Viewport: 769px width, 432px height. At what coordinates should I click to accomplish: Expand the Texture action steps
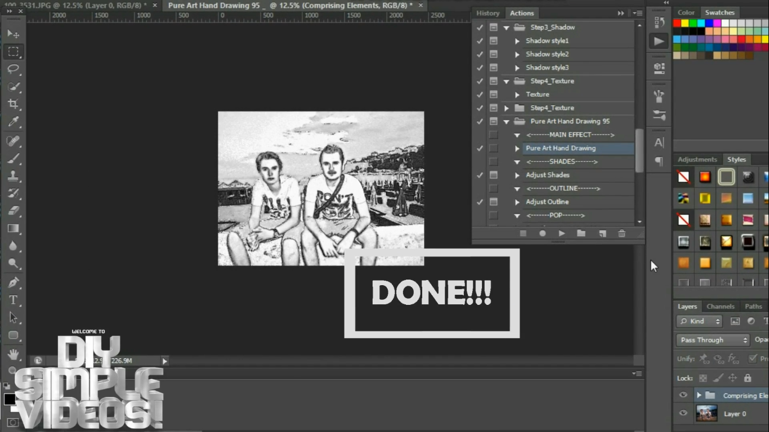(517, 94)
